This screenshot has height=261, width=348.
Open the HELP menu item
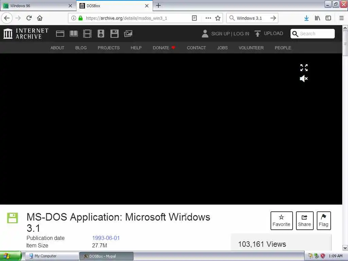(x=136, y=48)
